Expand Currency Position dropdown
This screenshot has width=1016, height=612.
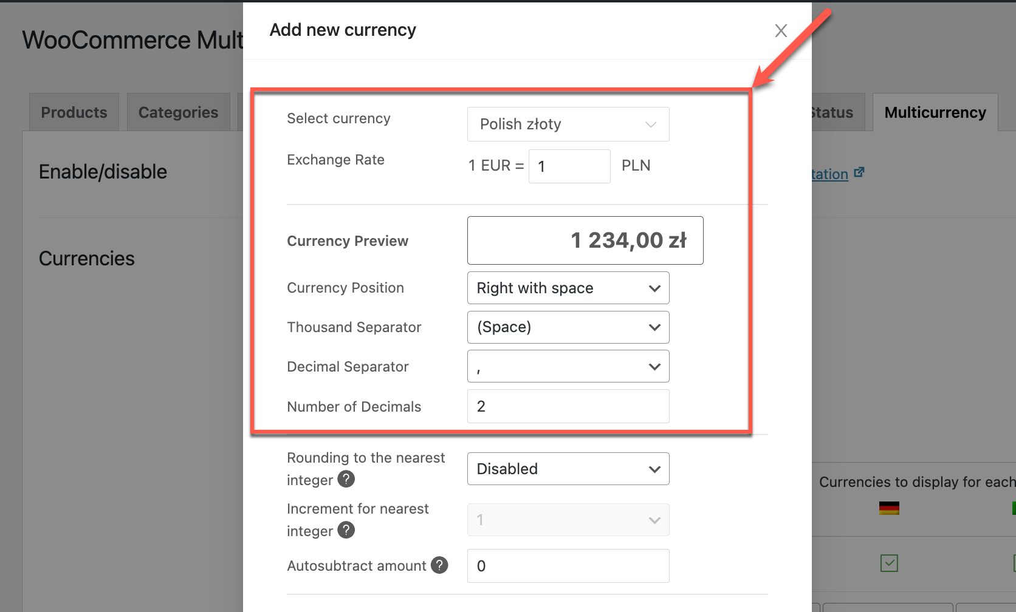coord(568,288)
